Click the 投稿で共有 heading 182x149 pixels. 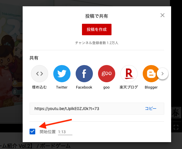point(97,16)
